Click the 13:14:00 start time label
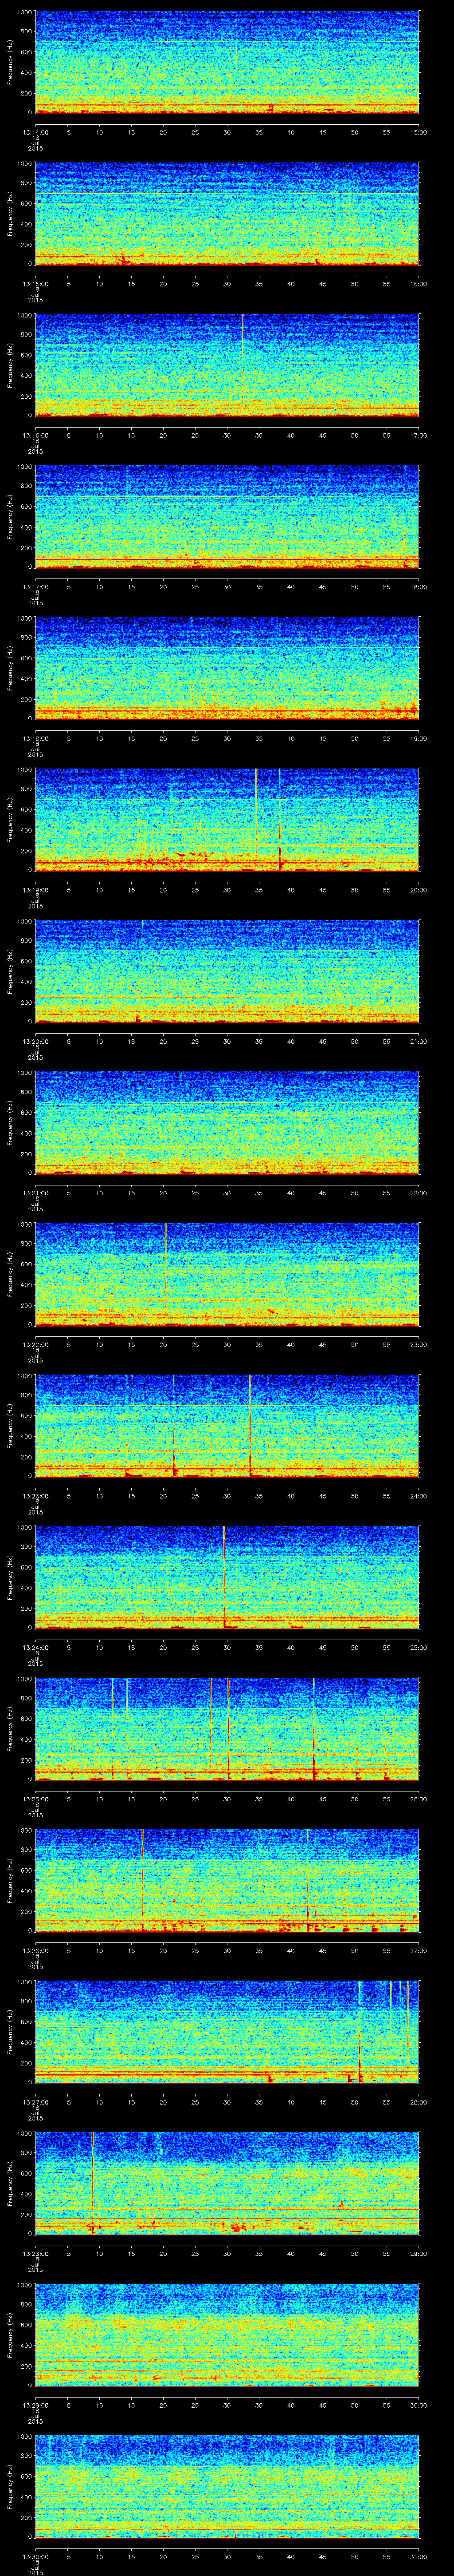 coord(35,131)
